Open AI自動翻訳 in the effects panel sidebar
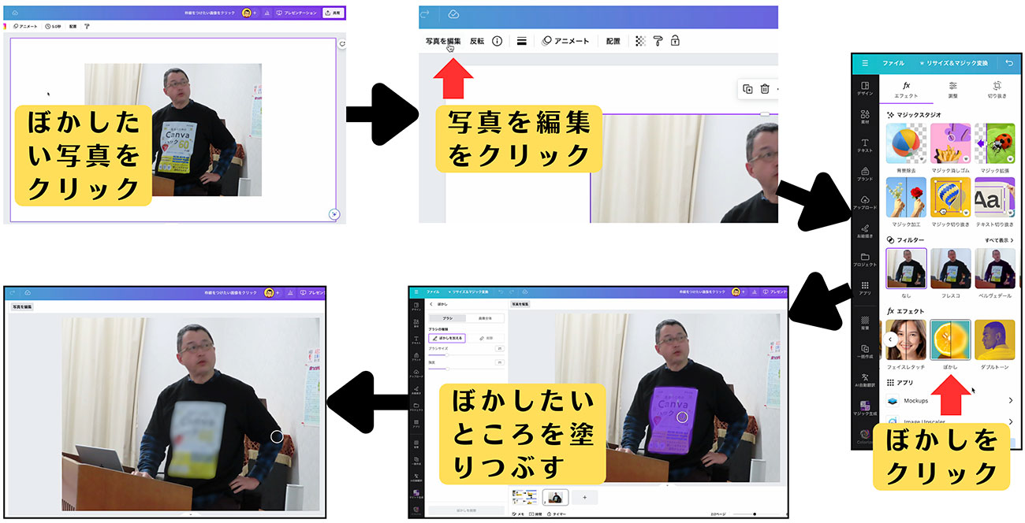Image resolution: width=1025 pixels, height=523 pixels. tap(865, 381)
